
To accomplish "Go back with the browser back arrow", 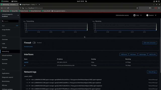I will 2,8.
